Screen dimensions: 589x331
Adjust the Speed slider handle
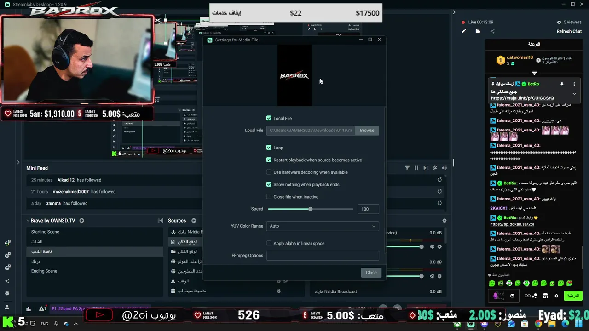click(311, 209)
